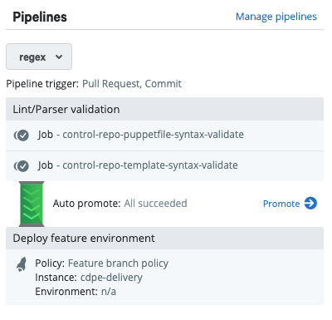The height and width of the screenshot is (320, 332).
Task: Click the Environment n/a value
Action: point(109,292)
